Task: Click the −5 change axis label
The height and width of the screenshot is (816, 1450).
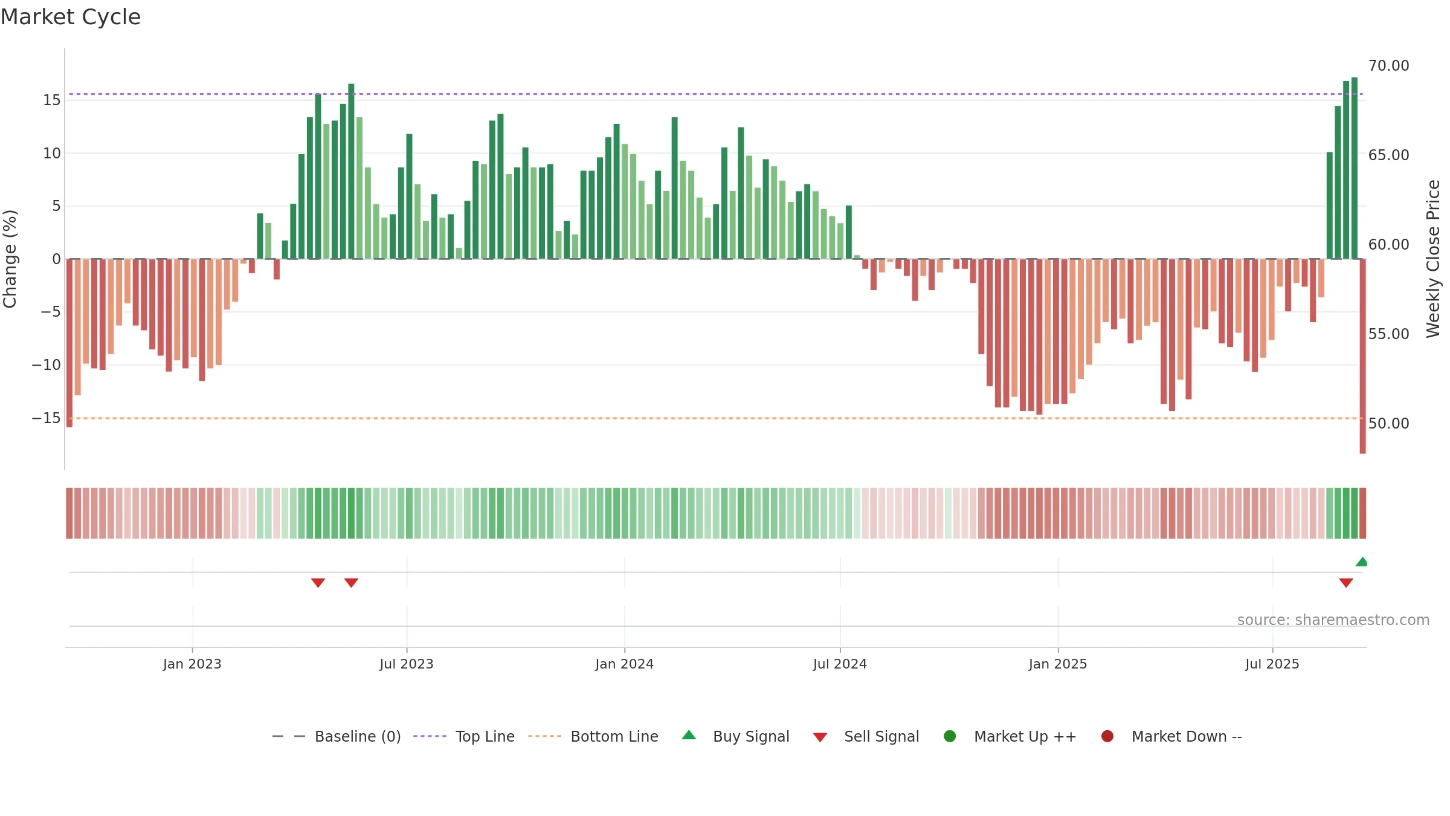Action: click(x=51, y=311)
